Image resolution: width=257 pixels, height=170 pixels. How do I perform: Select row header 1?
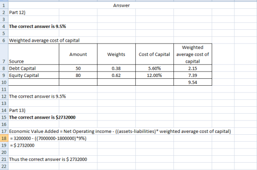pyautogui.click(x=4, y=5)
